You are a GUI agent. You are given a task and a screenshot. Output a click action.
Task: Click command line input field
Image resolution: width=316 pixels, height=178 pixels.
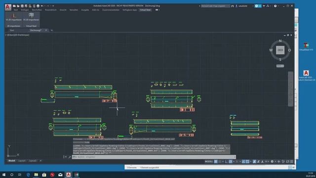(154, 157)
